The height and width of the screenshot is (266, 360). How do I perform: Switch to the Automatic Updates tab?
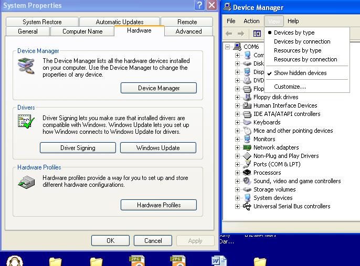120,22
